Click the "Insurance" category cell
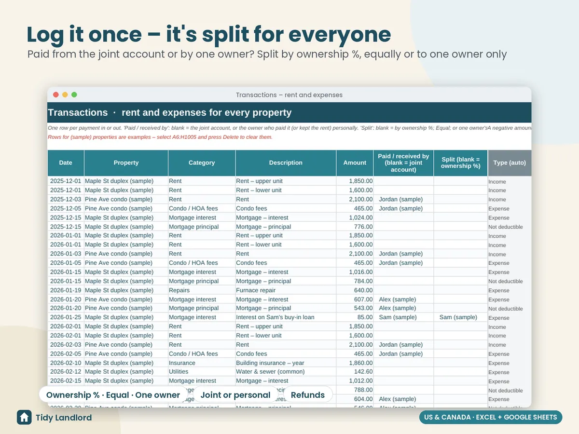Screen dimensions: 579x434 tap(202, 363)
